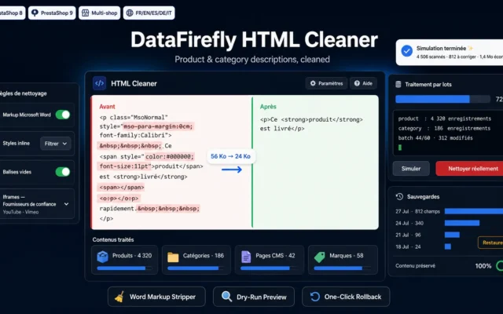Click the Multi-shop storefront icon

(x=86, y=13)
